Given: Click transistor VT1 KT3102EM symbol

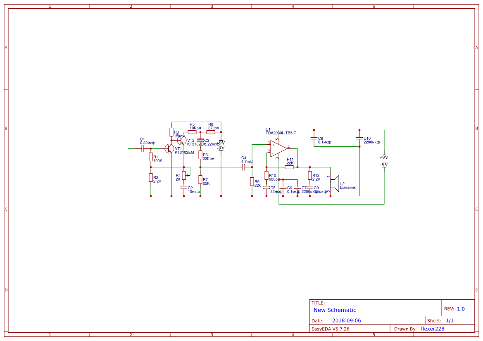Looking at the screenshot, I should (x=169, y=149).
